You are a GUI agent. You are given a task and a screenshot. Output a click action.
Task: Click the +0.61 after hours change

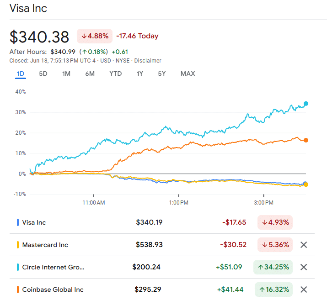pos(120,52)
